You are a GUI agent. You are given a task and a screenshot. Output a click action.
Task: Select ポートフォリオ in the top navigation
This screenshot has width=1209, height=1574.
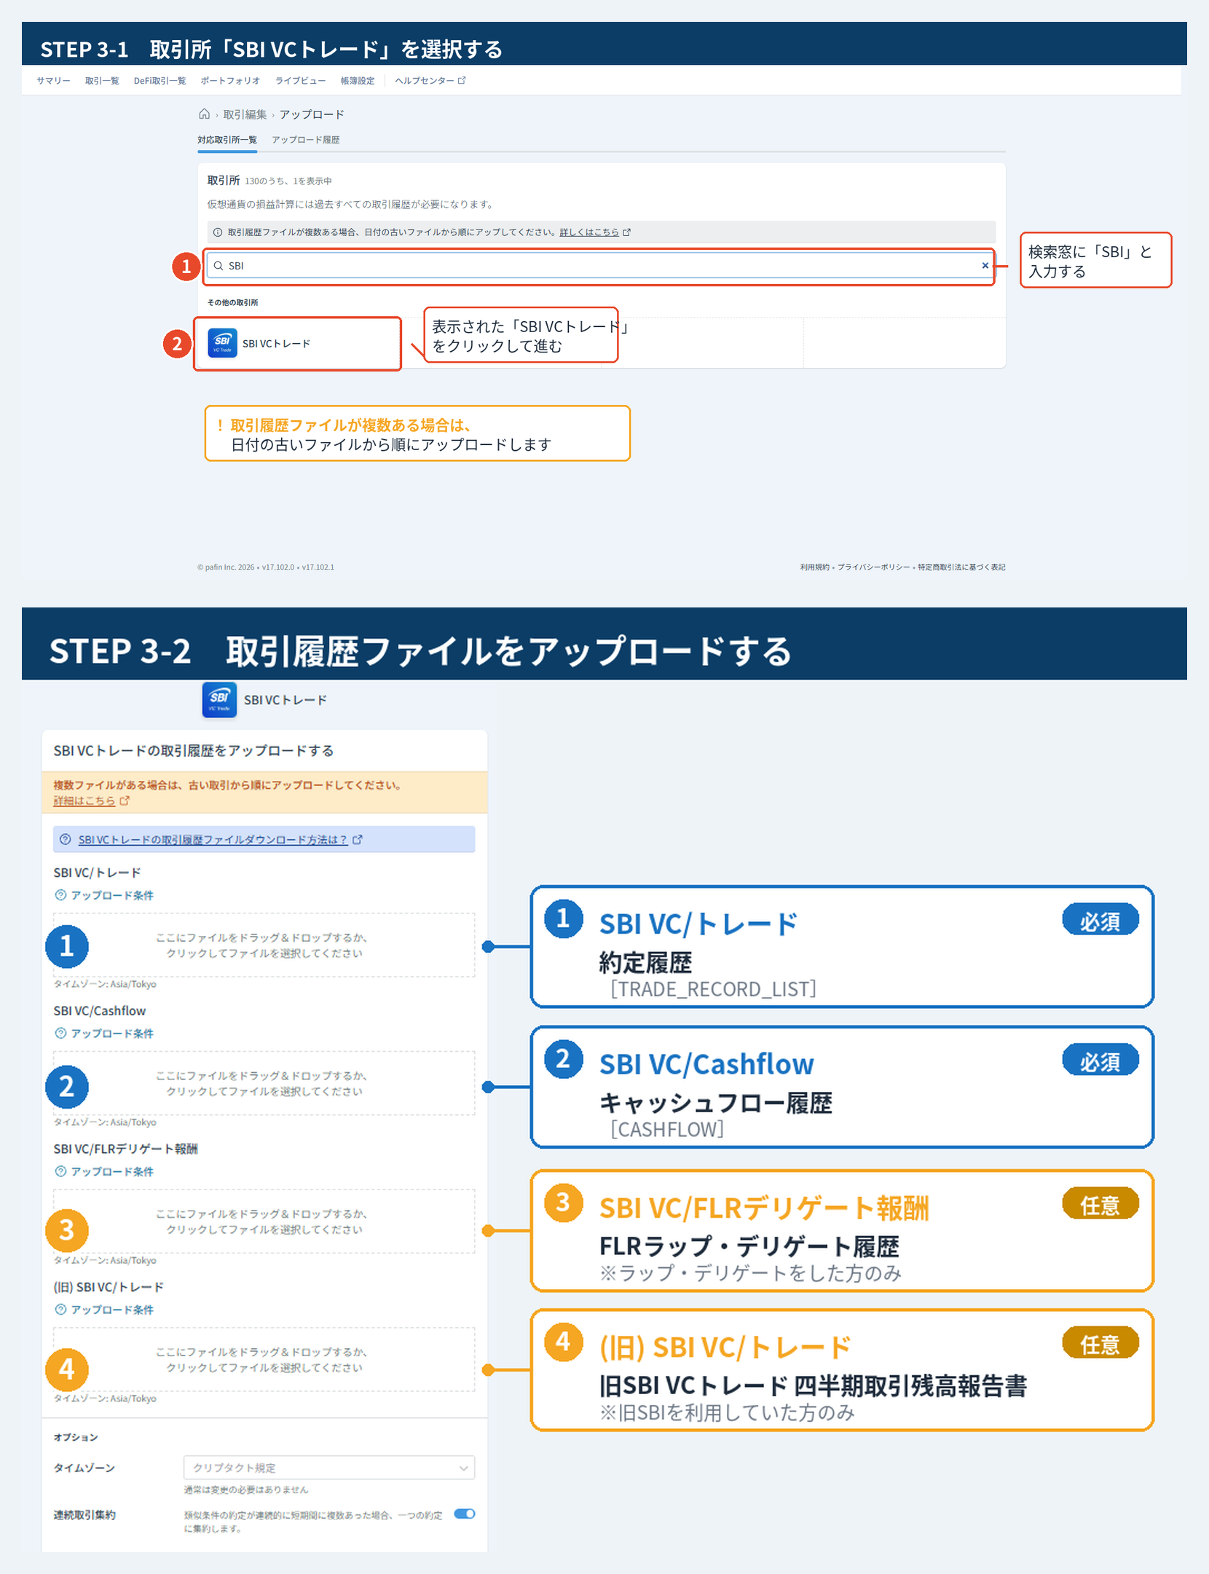click(x=230, y=81)
